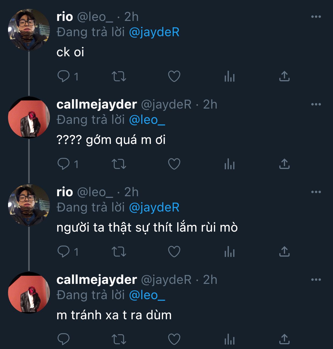
Task: Like the "gớm quá m ơi" tweet
Action: pyautogui.click(x=174, y=164)
